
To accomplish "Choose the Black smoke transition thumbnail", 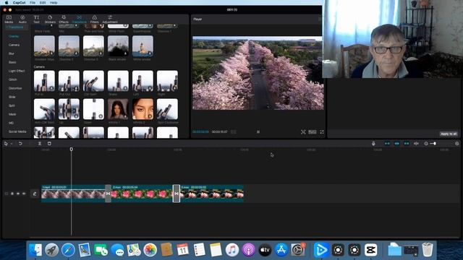I will [x=118, y=46].
